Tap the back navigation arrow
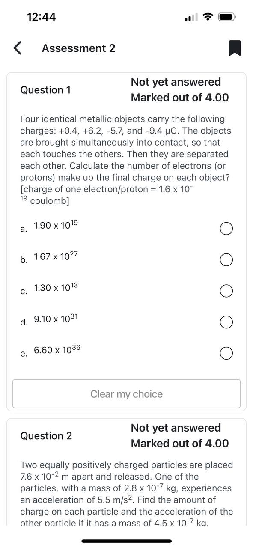This screenshot has height=548, width=253. (x=17, y=48)
